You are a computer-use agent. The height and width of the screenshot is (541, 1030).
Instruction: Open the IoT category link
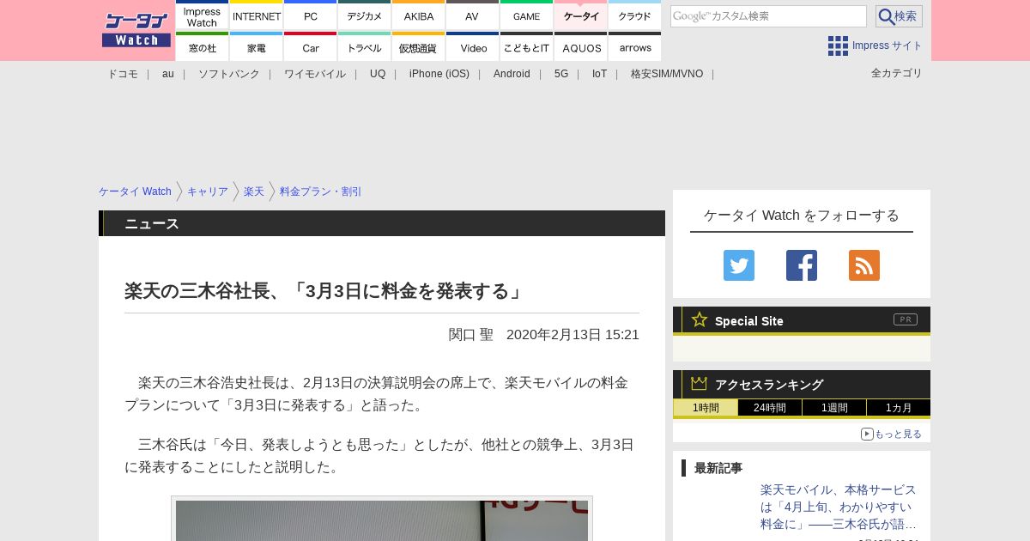(599, 74)
